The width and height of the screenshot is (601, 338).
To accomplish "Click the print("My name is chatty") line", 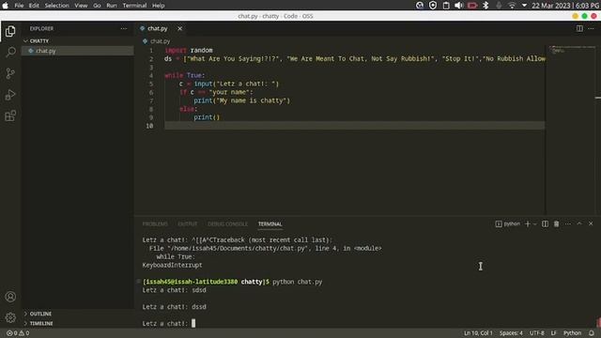I will click(242, 100).
